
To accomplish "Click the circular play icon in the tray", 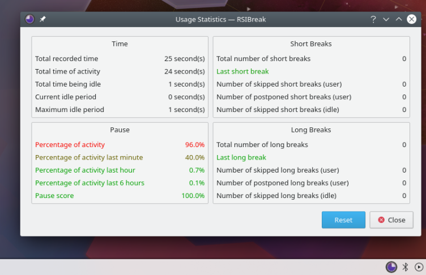I will [419, 267].
